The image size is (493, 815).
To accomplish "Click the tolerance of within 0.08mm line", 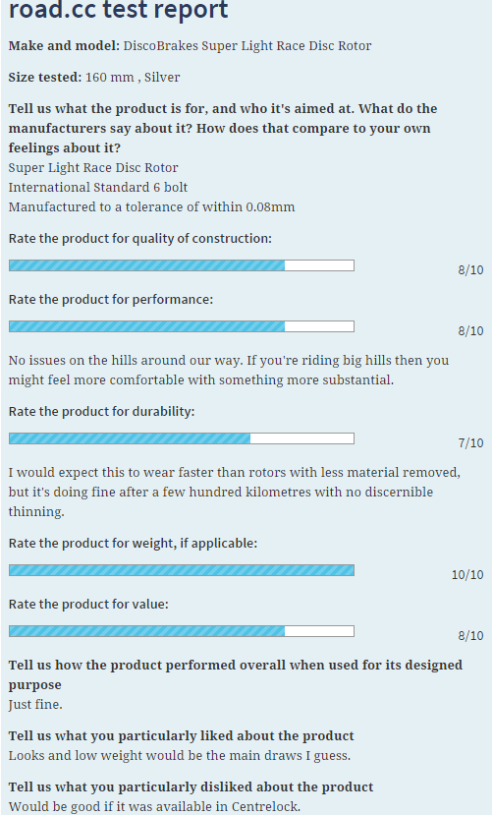I will [151, 206].
